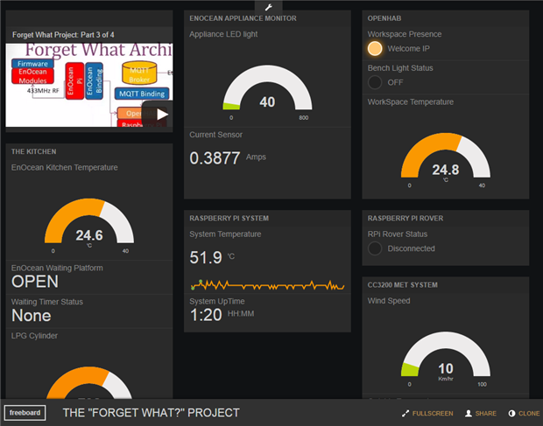543x426 pixels.
Task: Click the person share icon
Action: click(469, 413)
